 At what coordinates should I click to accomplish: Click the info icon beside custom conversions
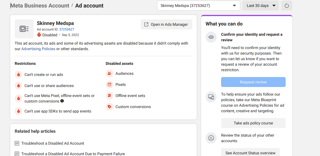pos(62,101)
